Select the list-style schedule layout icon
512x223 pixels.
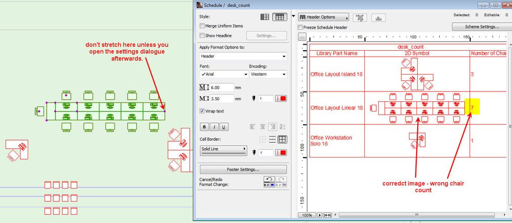[265, 17]
